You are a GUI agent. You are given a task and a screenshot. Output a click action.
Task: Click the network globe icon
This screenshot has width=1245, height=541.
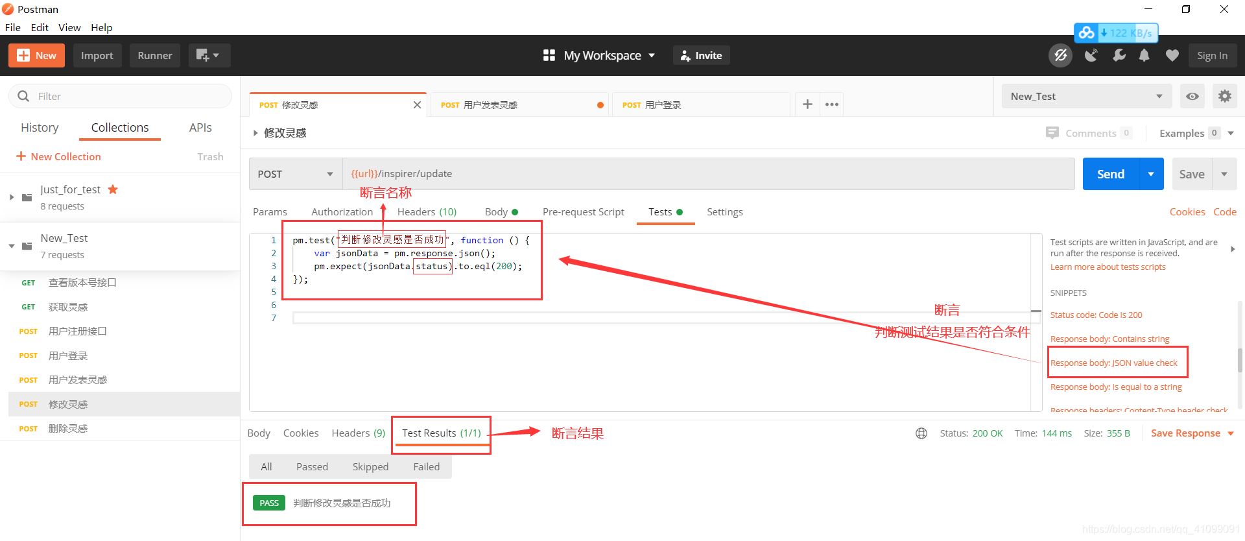click(x=921, y=433)
